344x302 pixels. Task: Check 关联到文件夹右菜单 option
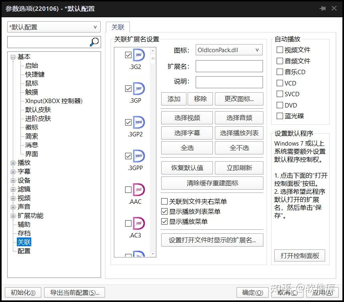coord(164,201)
